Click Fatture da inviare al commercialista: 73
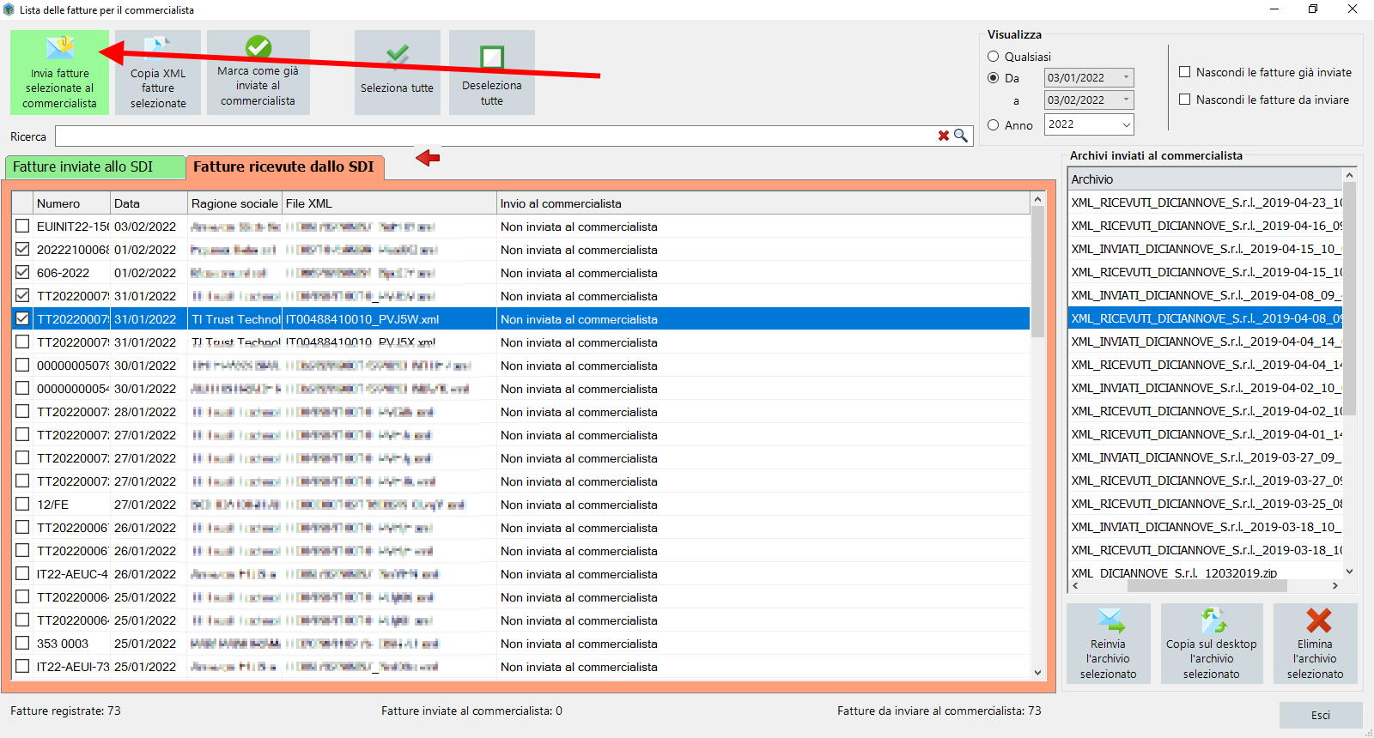The image size is (1374, 738). point(939,711)
